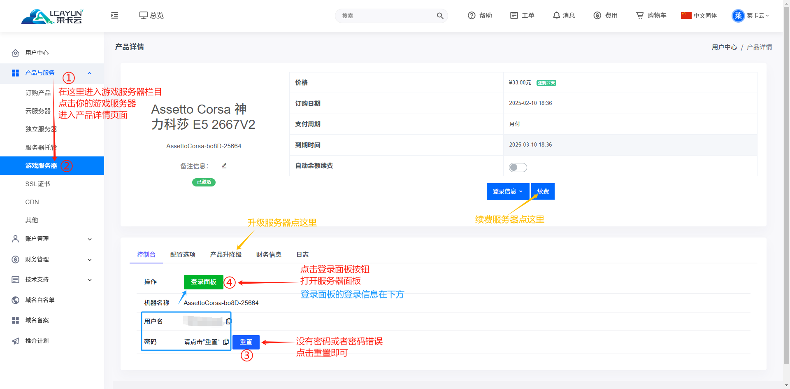Click the green 登录面板 button
Image resolution: width=790 pixels, height=389 pixels.
coord(204,282)
